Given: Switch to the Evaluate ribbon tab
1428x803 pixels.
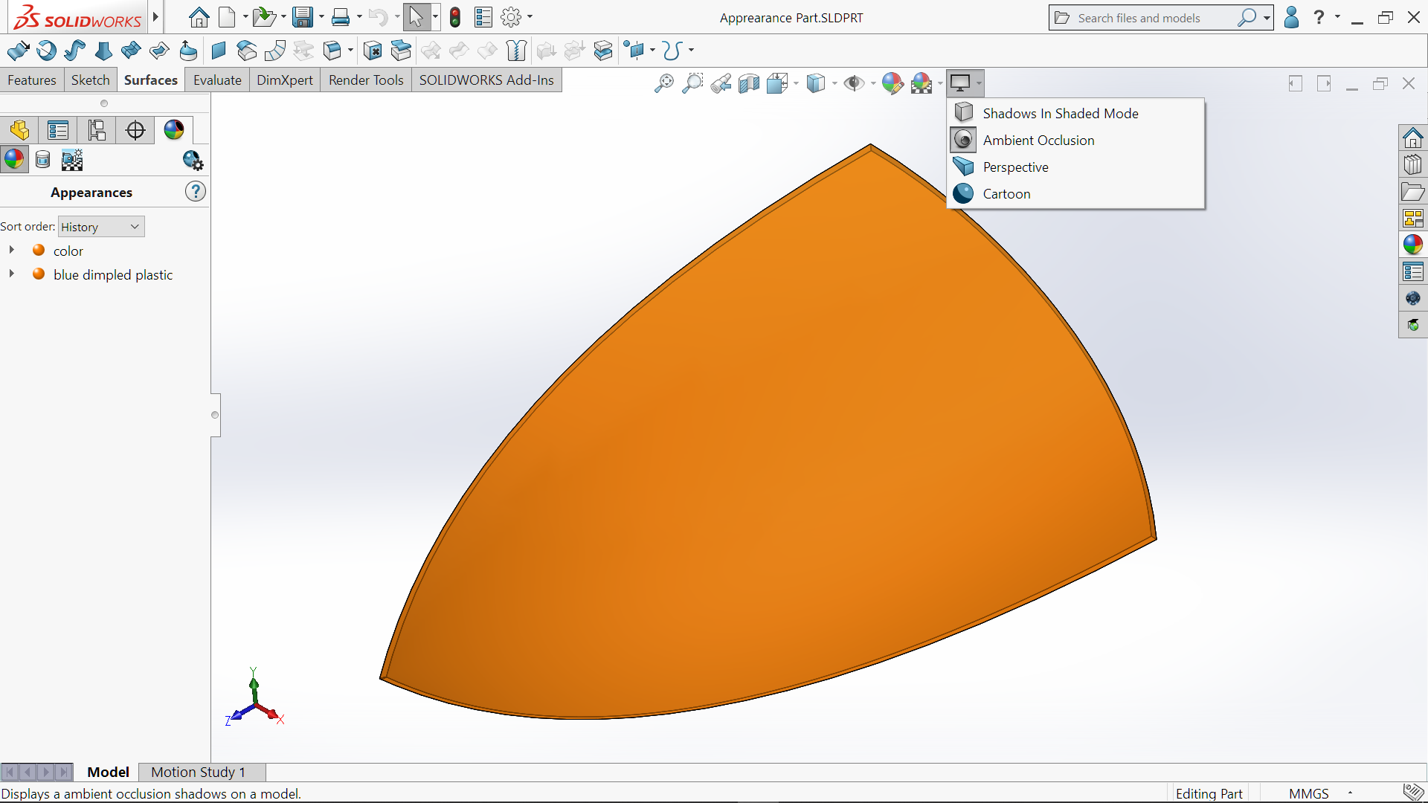Looking at the screenshot, I should pos(217,80).
